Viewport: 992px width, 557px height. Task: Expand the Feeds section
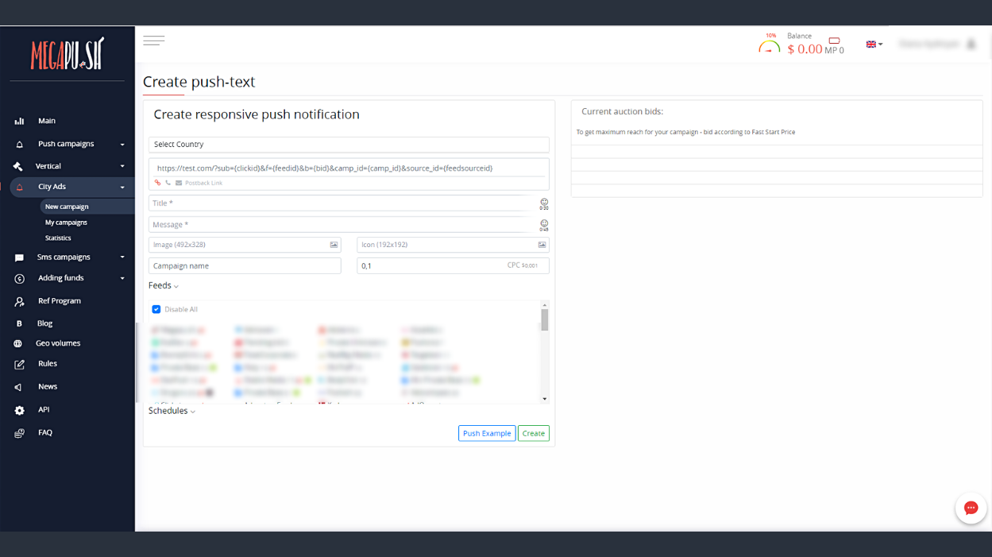point(163,285)
